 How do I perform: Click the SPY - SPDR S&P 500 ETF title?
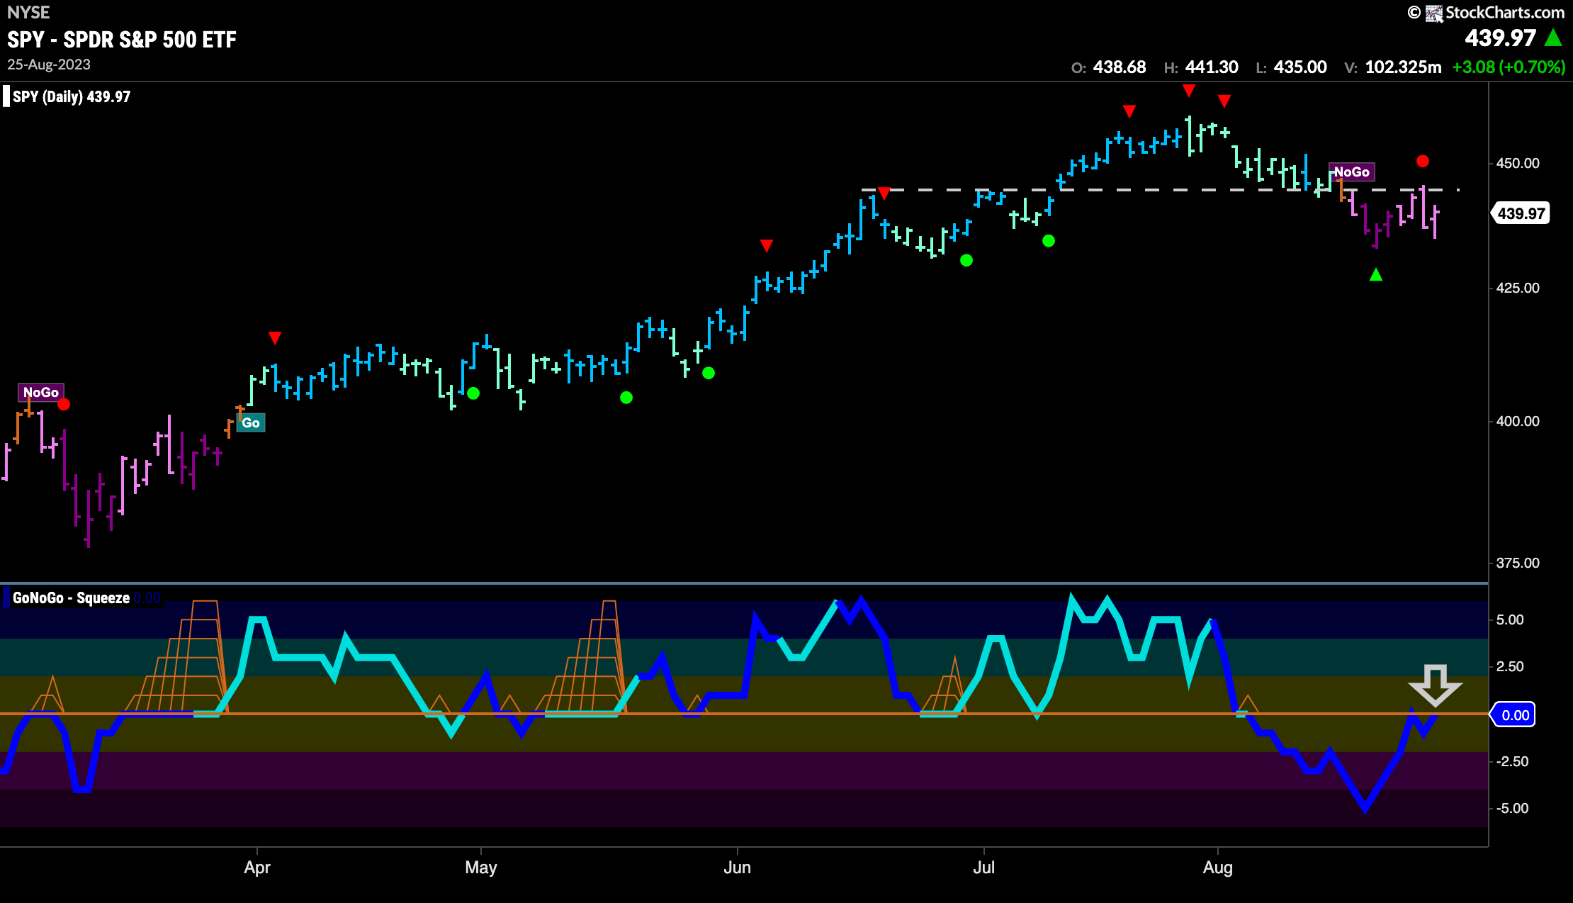122,40
